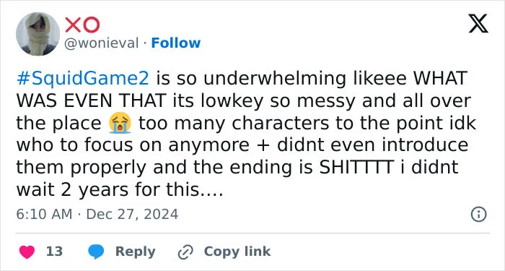Open the info circle icon
This screenshot has width=505, height=271.
[x=478, y=215]
